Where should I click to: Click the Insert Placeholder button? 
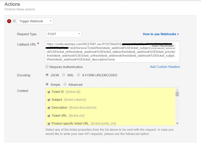tap(163, 46)
